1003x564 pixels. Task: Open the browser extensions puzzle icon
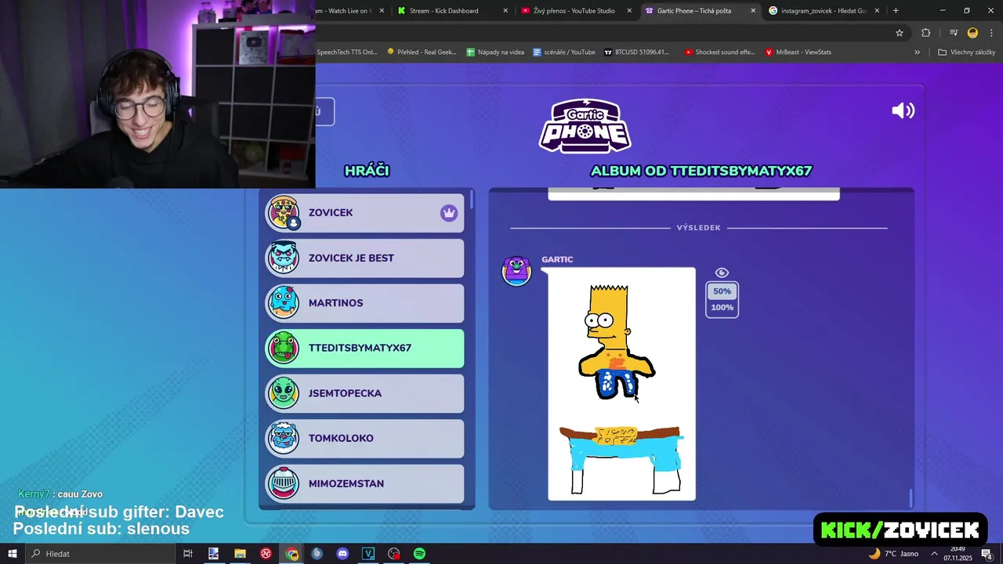926,33
